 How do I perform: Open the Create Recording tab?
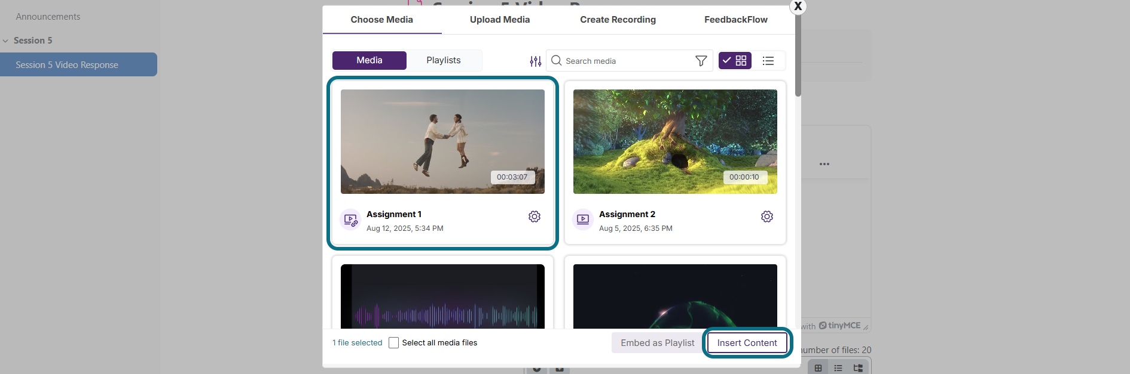(618, 20)
